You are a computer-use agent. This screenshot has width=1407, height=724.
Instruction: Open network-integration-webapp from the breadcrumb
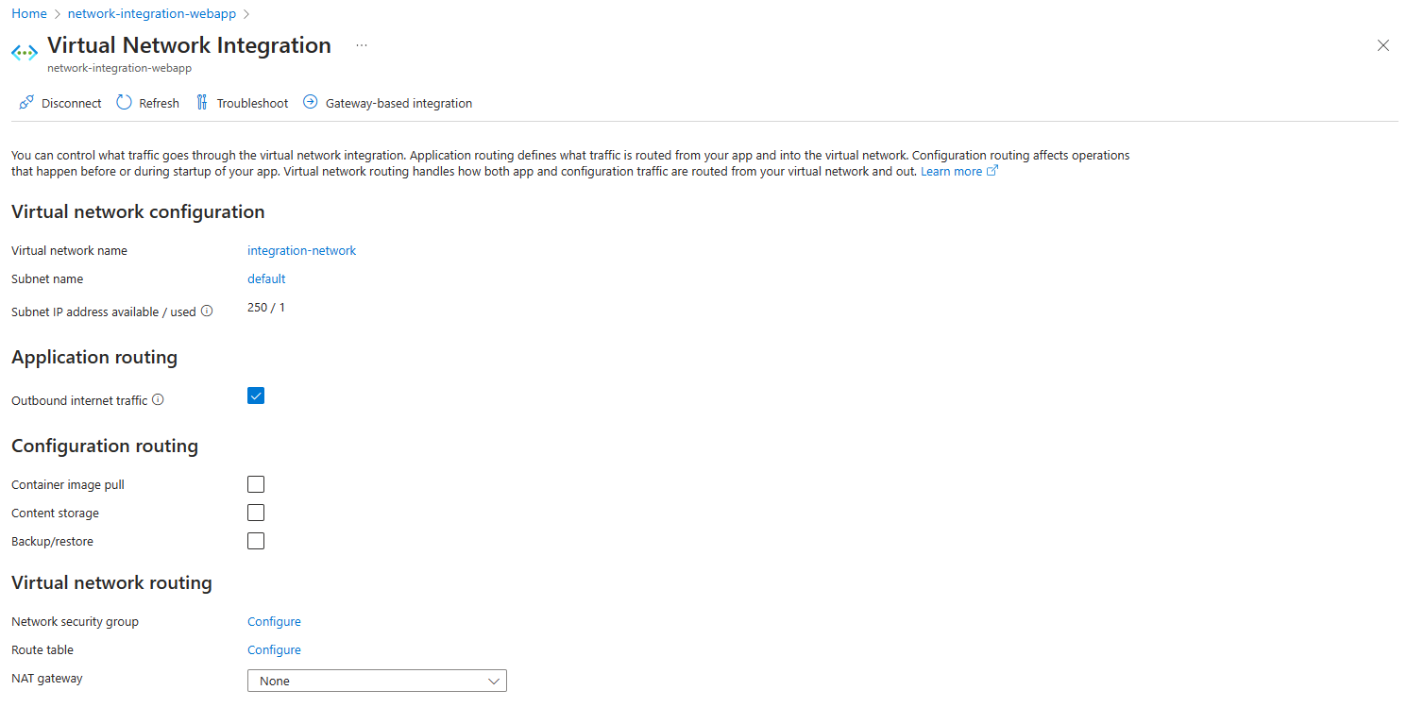151,13
